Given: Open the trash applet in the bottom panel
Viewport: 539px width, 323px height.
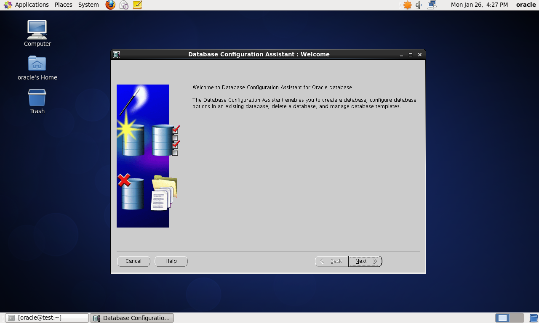Looking at the screenshot, I should [x=534, y=318].
